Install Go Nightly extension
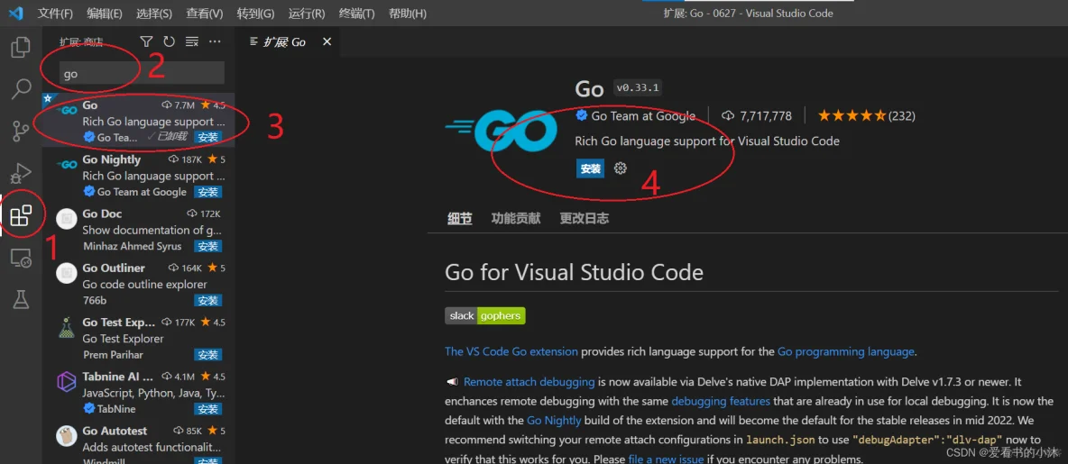This screenshot has width=1068, height=464. click(x=208, y=192)
